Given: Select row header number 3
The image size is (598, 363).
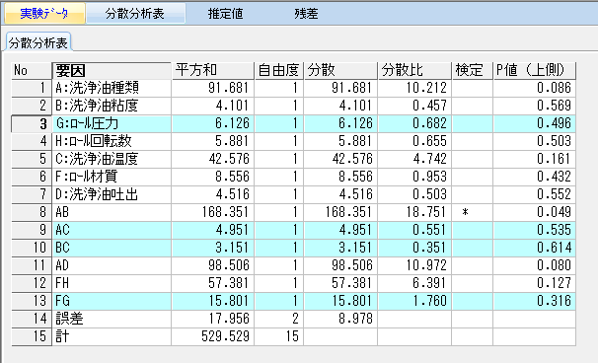Looking at the screenshot, I should click(32, 123).
